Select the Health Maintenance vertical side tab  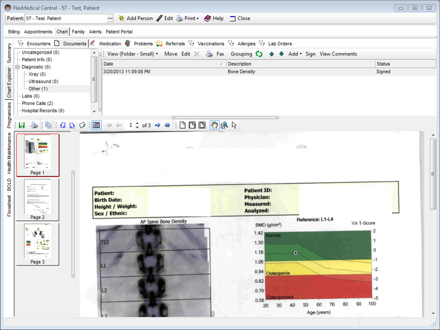click(x=9, y=153)
